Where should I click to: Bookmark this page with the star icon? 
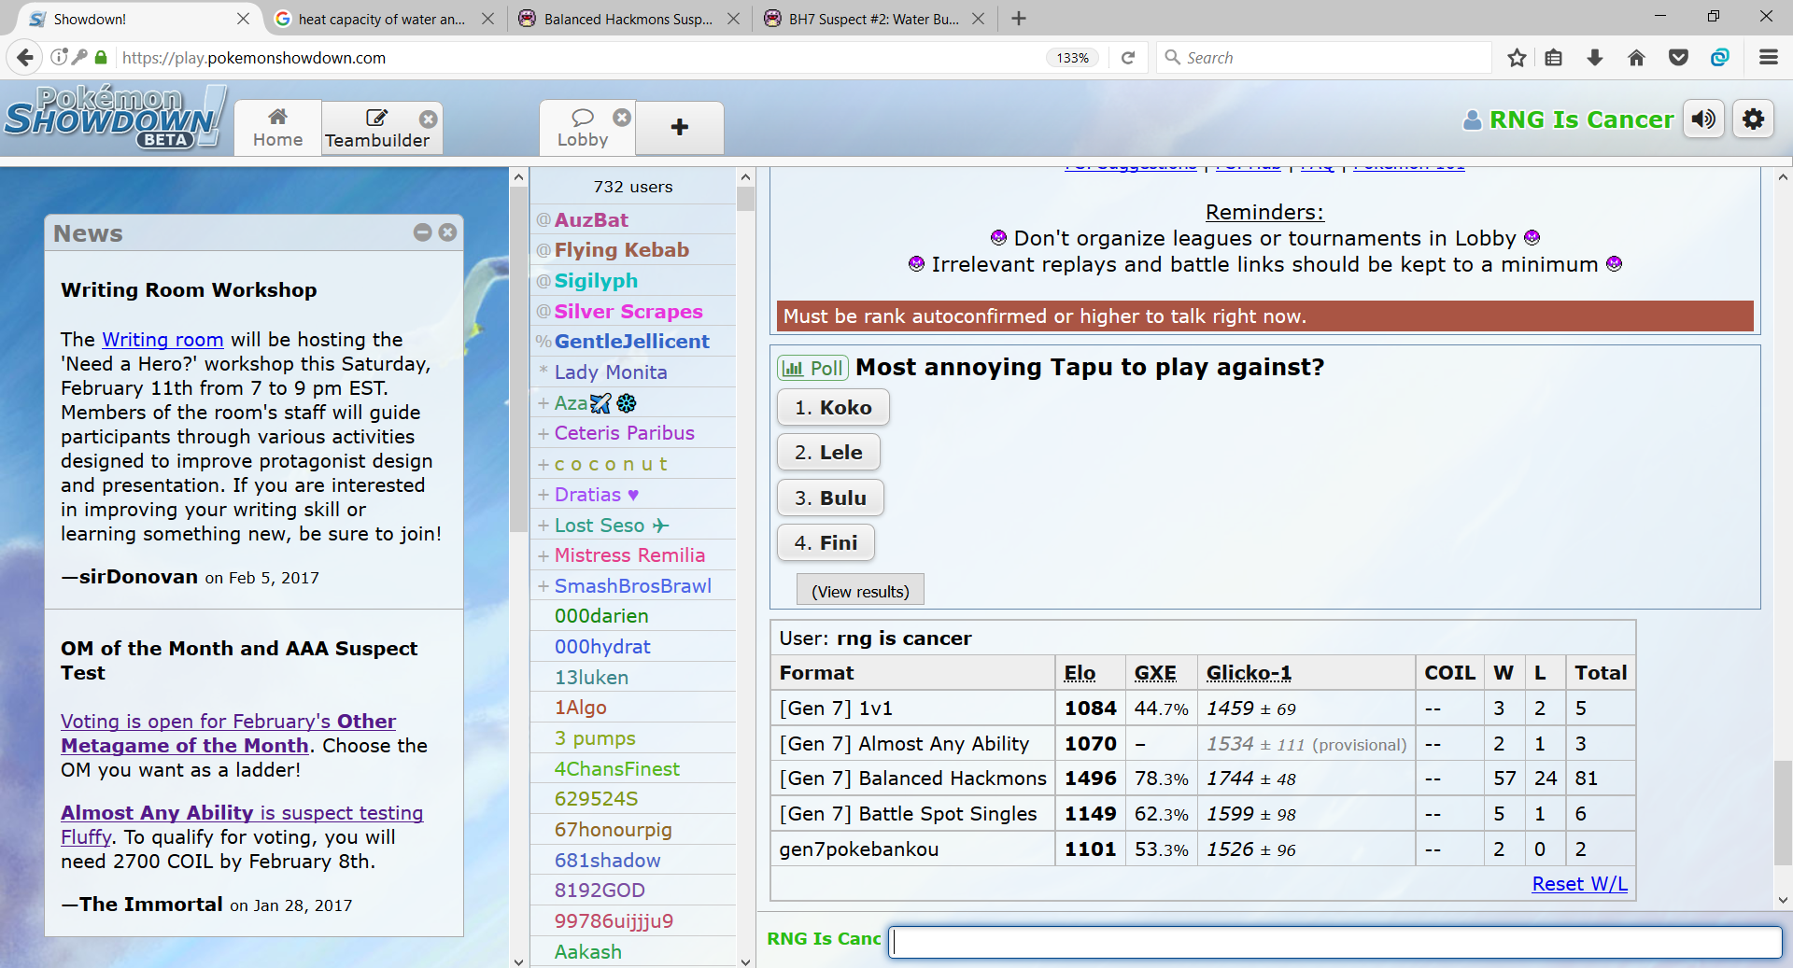[x=1517, y=58]
